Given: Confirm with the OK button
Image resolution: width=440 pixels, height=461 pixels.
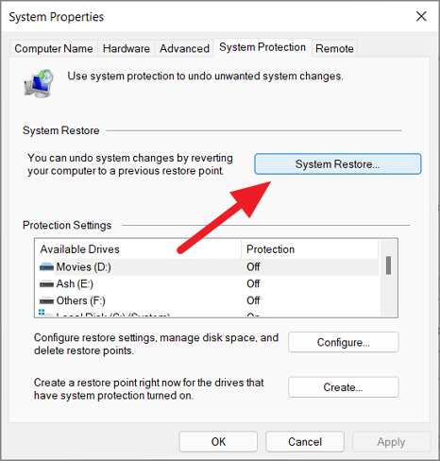Looking at the screenshot, I should click(x=218, y=442).
